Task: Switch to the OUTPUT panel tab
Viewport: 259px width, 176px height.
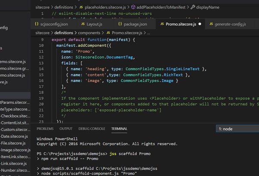Action: coord(66,128)
